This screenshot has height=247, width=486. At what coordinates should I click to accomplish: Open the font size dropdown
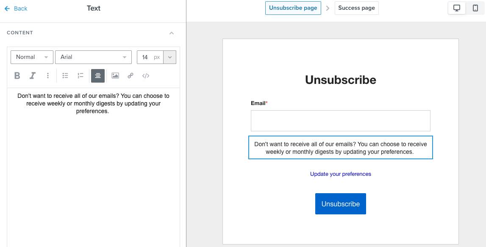point(169,57)
